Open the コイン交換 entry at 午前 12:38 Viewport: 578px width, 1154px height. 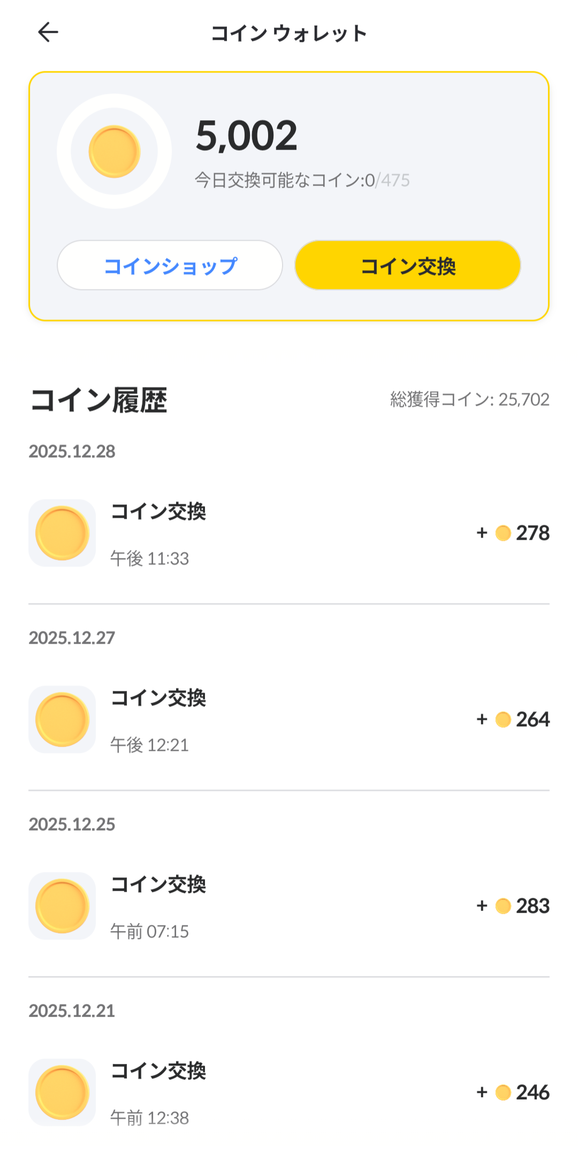(x=158, y=1071)
